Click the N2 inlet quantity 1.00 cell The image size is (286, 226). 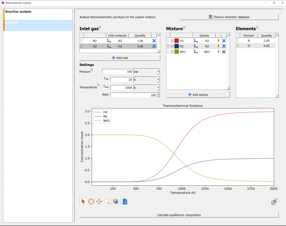point(140,41)
